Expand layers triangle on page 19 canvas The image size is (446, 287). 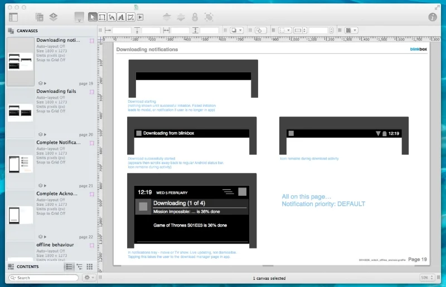(x=45, y=83)
